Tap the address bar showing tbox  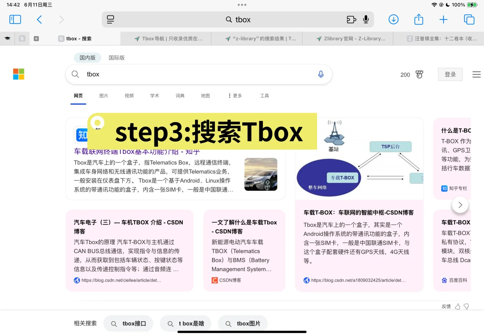tap(238, 20)
